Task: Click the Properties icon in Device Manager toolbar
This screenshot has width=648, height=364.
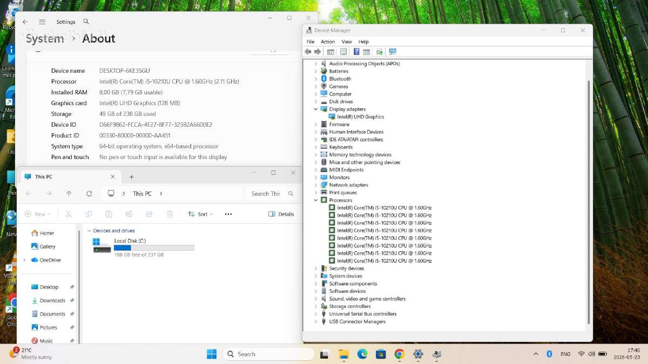Action: (343, 52)
